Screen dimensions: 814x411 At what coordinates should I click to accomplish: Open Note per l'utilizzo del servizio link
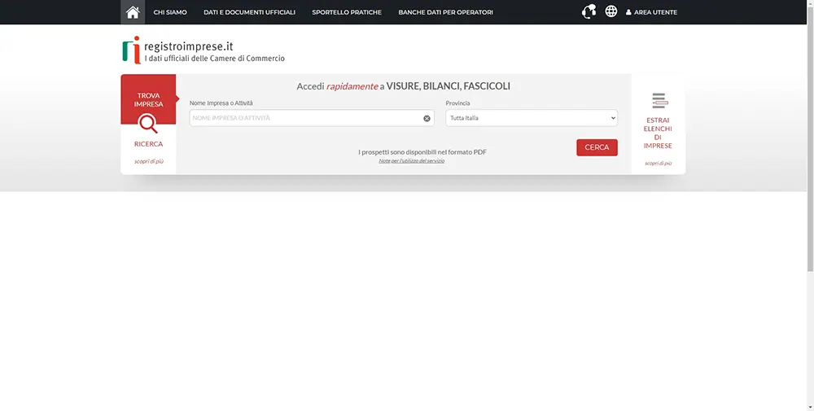pos(411,161)
